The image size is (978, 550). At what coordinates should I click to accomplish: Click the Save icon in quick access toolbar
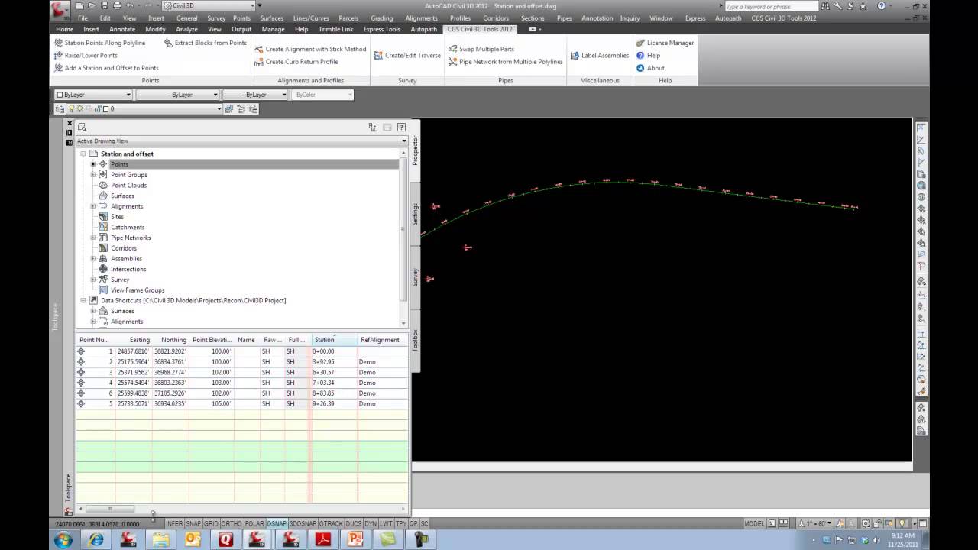tap(105, 5)
